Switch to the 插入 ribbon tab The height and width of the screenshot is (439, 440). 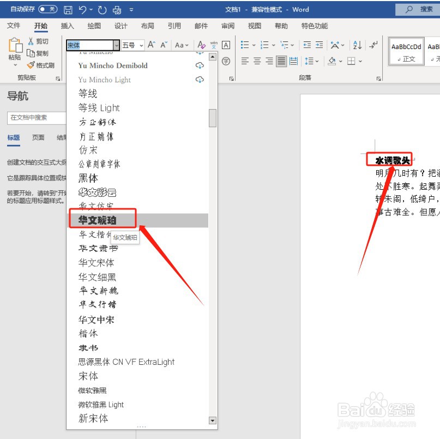pos(68,26)
